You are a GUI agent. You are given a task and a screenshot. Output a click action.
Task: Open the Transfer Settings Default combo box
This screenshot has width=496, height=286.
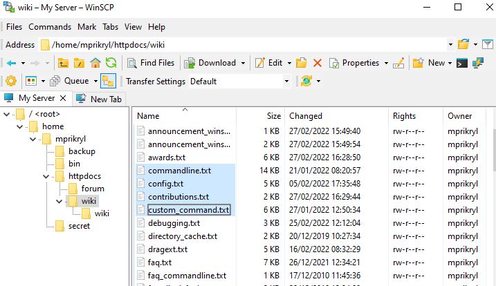click(x=239, y=82)
